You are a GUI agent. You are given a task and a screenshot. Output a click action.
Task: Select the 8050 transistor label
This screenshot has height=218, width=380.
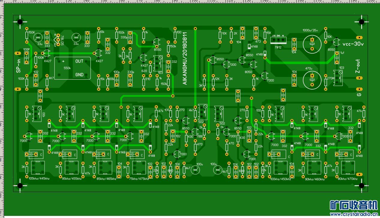(x=248, y=72)
